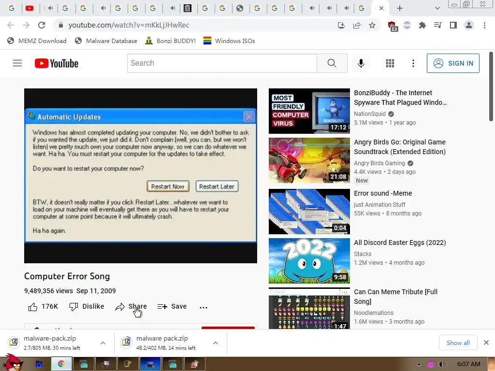Screen dimensions: 495x371
Task: Like the video with 176K thumbs up
Action: pyautogui.click(x=43, y=307)
